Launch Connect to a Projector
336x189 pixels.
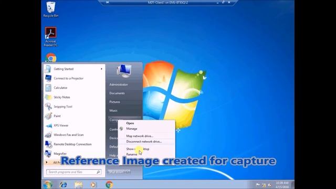74,78
